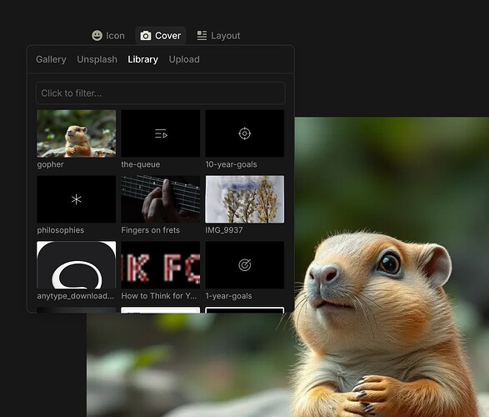The width and height of the screenshot is (489, 417).
Task: Choose the gopher cover thumbnail
Action: coord(77,133)
